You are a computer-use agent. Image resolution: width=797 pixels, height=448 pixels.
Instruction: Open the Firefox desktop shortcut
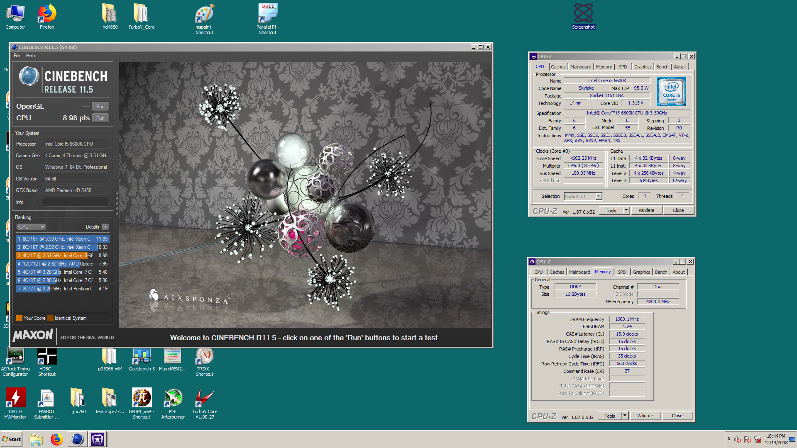47,17
